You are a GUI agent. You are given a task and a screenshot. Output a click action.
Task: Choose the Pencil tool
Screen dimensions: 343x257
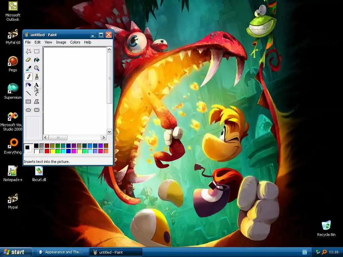coord(28,77)
